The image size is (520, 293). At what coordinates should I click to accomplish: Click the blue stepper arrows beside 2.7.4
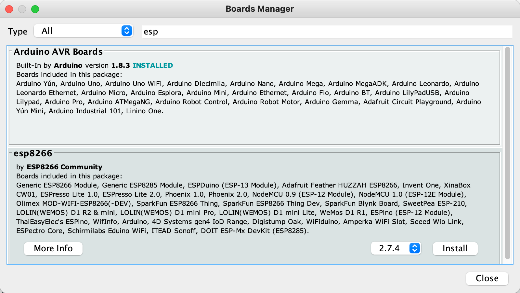(x=415, y=248)
